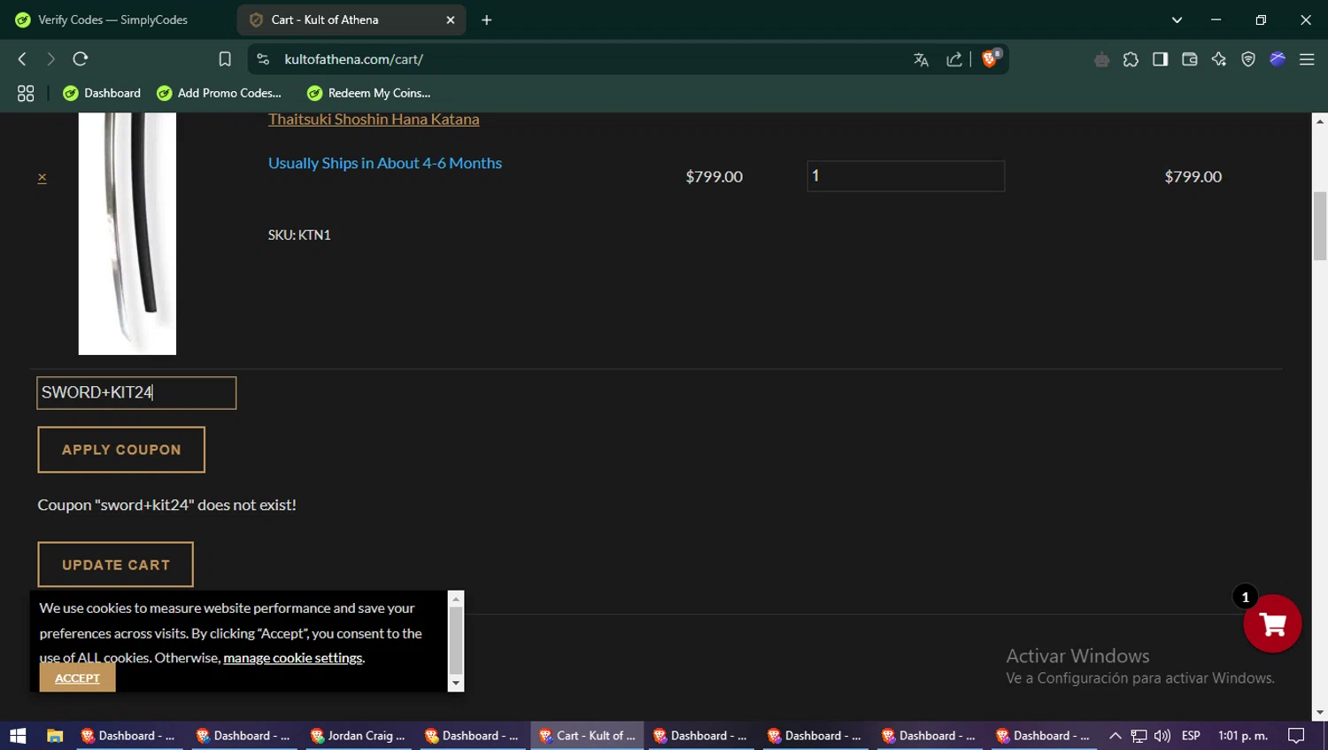Screen dimensions: 1328x750
Task: Click the quantity input field
Action: (906, 176)
